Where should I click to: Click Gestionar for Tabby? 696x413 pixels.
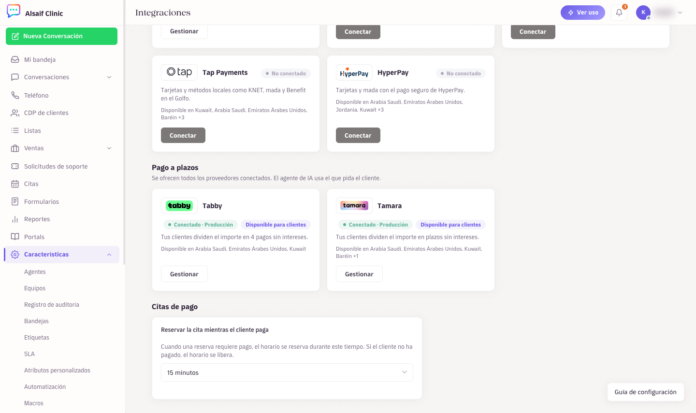coord(184,274)
